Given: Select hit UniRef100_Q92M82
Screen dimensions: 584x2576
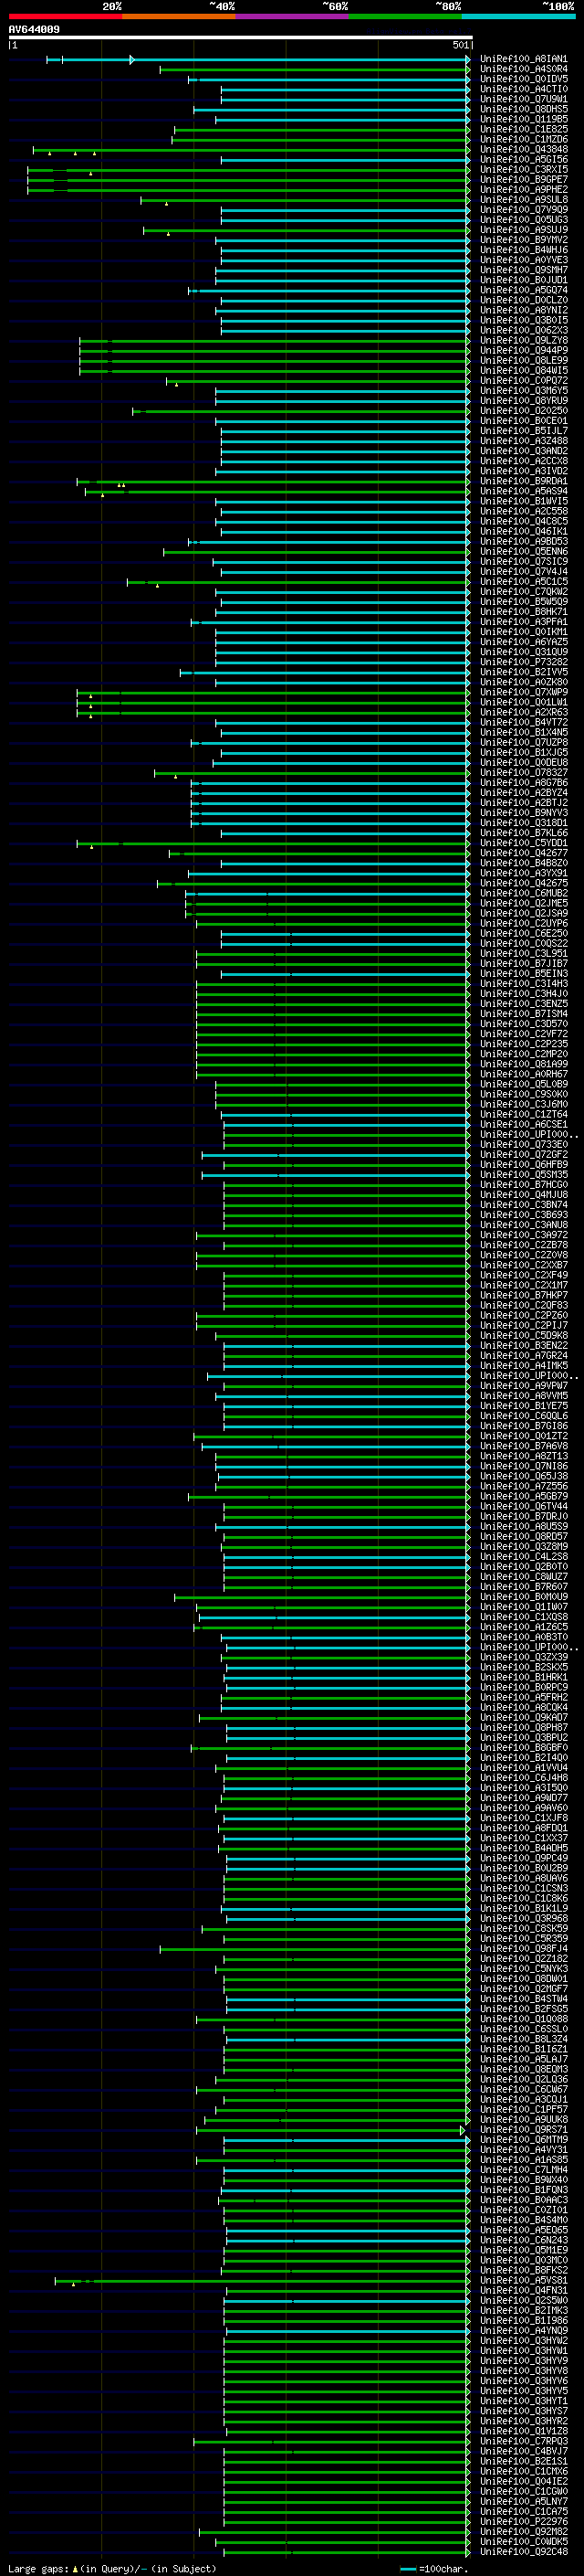Looking at the screenshot, I should [x=524, y=2531].
